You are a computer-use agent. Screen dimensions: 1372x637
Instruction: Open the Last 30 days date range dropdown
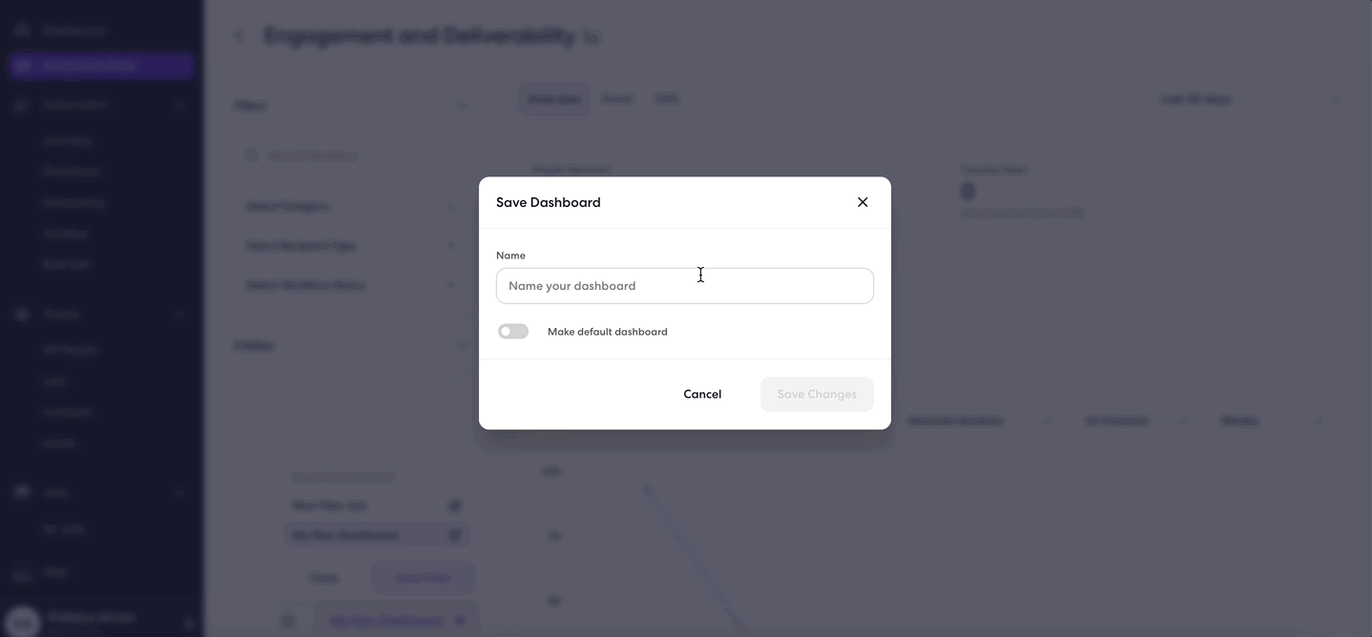click(x=1249, y=99)
